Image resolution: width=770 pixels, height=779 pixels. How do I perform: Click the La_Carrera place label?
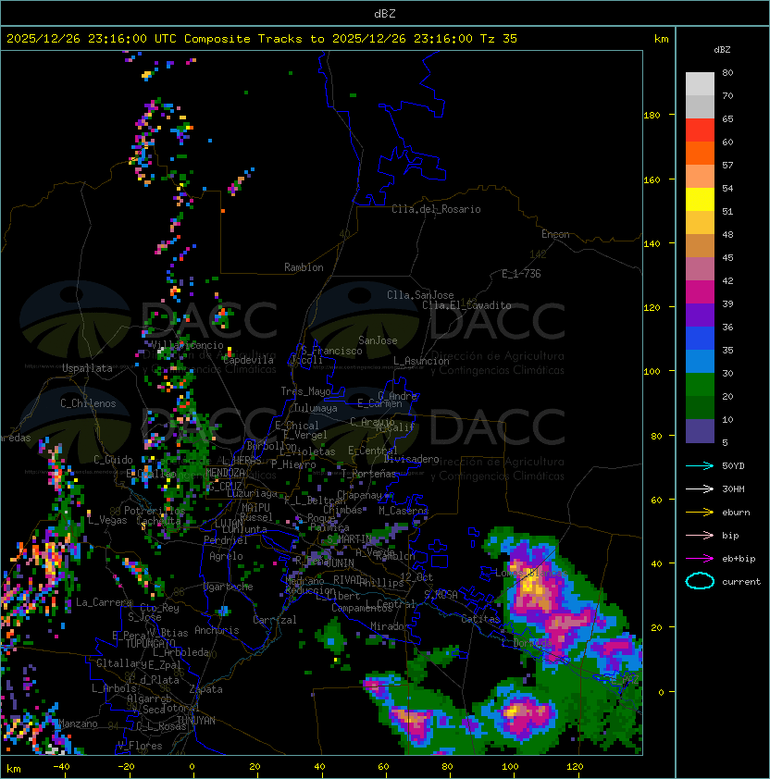click(x=105, y=602)
